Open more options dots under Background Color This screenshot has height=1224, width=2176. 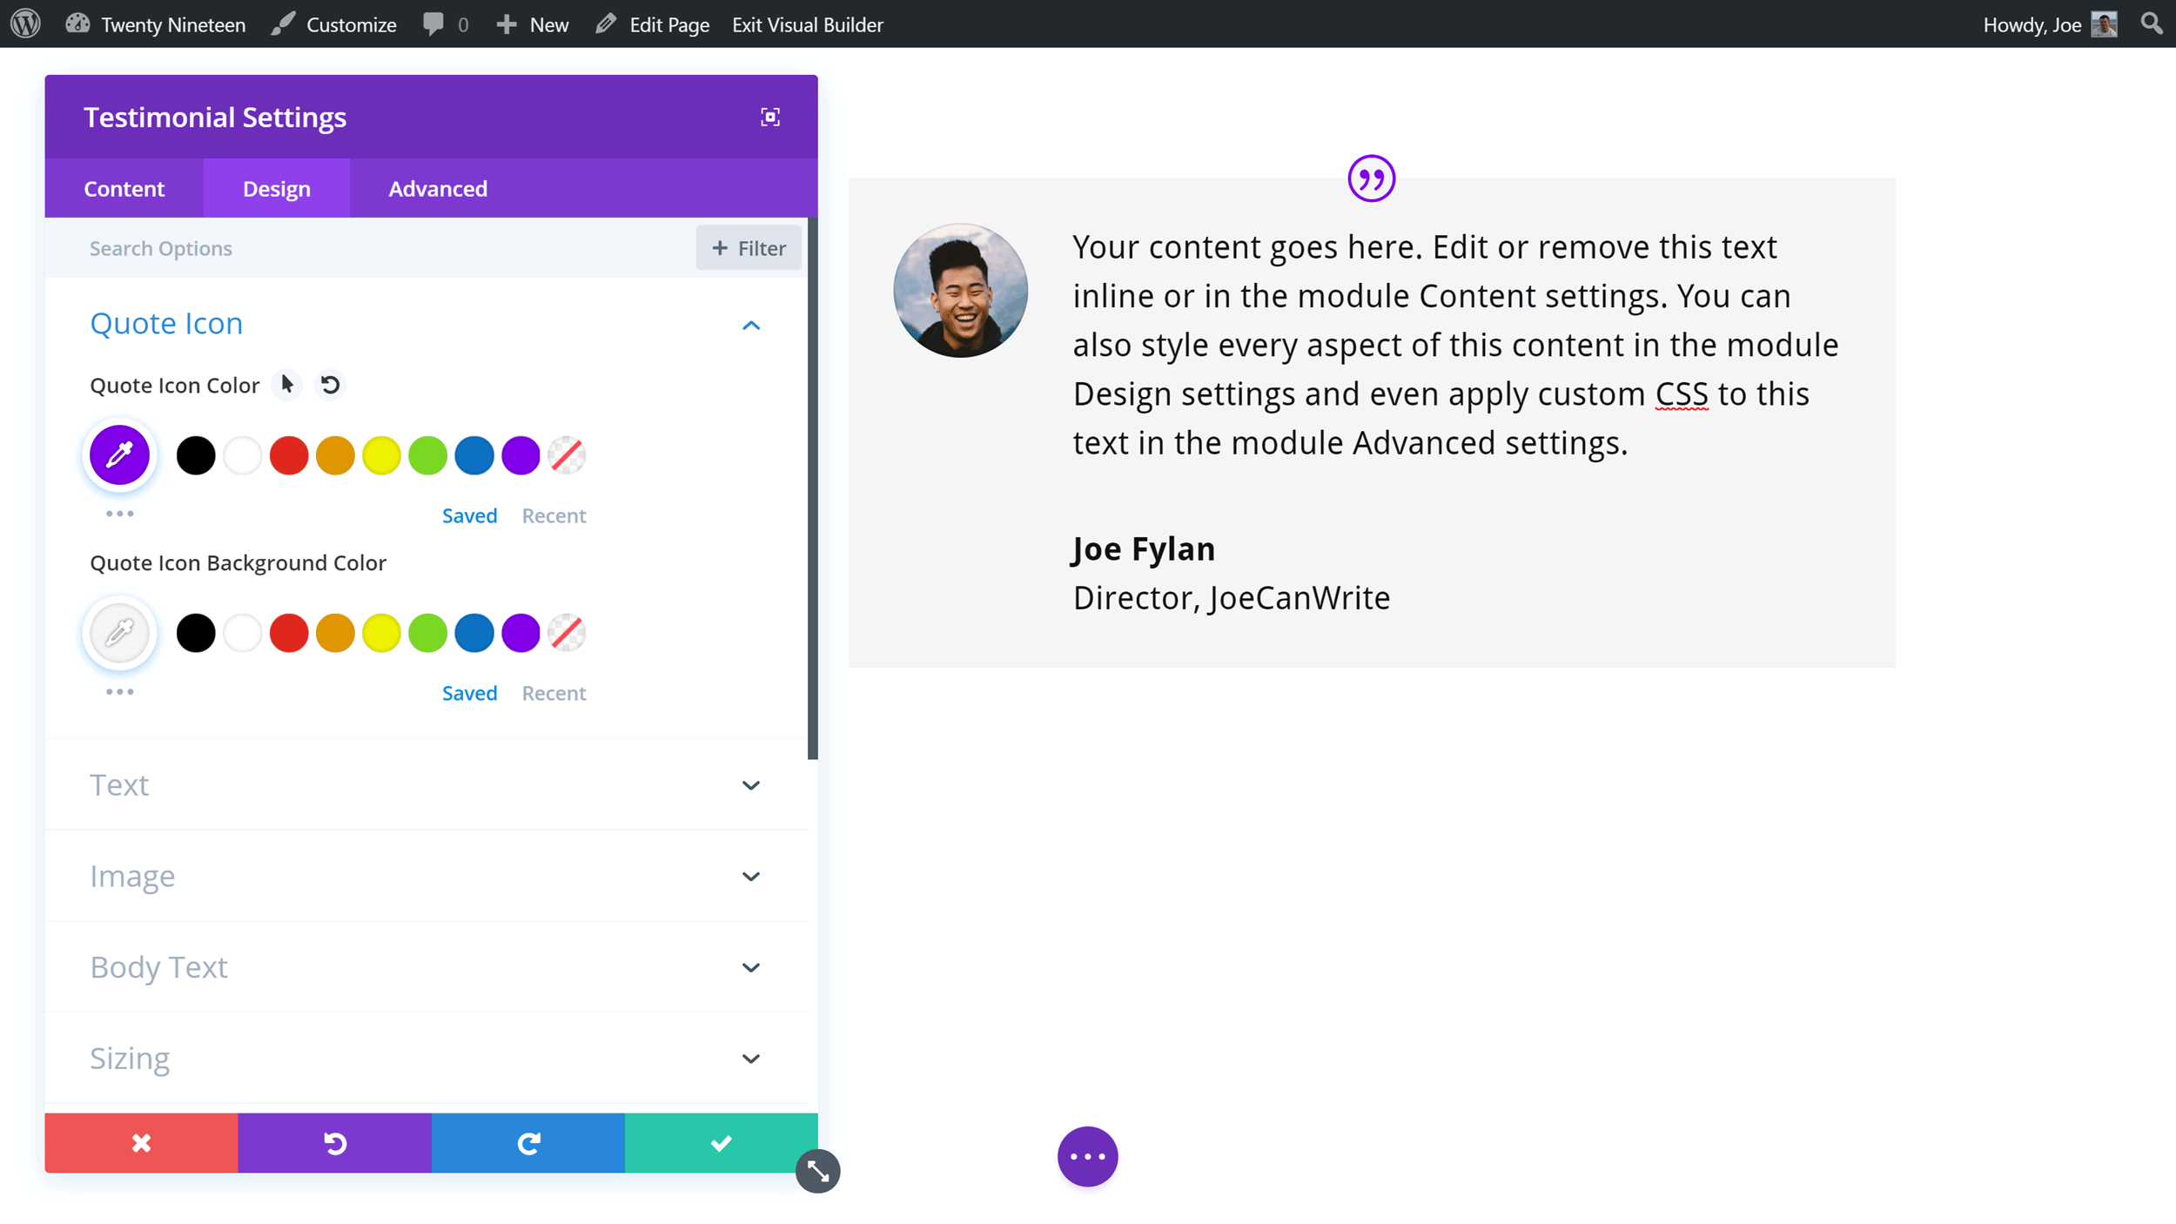click(120, 692)
